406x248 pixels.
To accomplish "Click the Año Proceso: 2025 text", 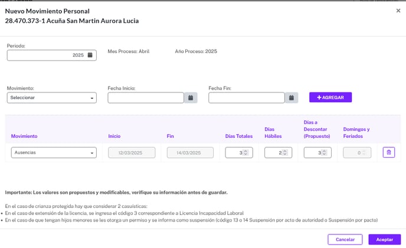I will pos(196,51).
